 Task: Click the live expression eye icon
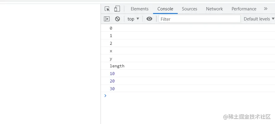coord(150,19)
